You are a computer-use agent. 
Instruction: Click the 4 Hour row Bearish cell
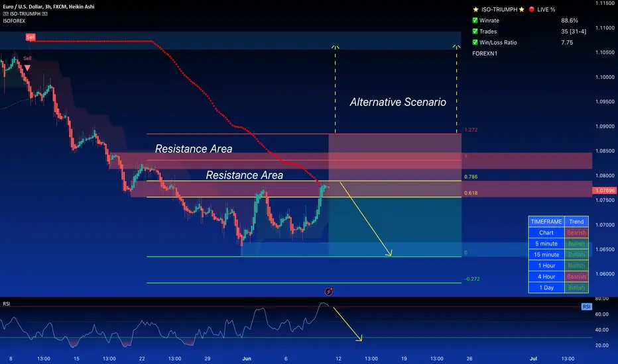(x=576, y=277)
